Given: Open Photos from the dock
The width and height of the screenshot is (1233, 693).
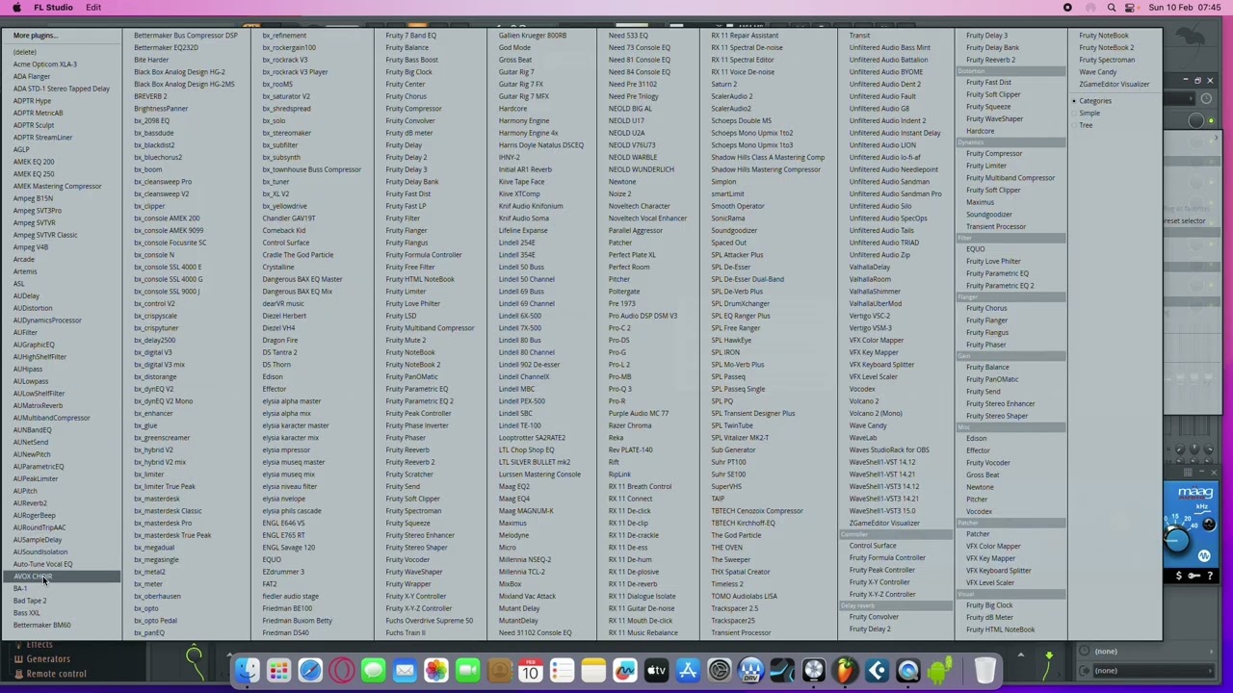Looking at the screenshot, I should 436,670.
